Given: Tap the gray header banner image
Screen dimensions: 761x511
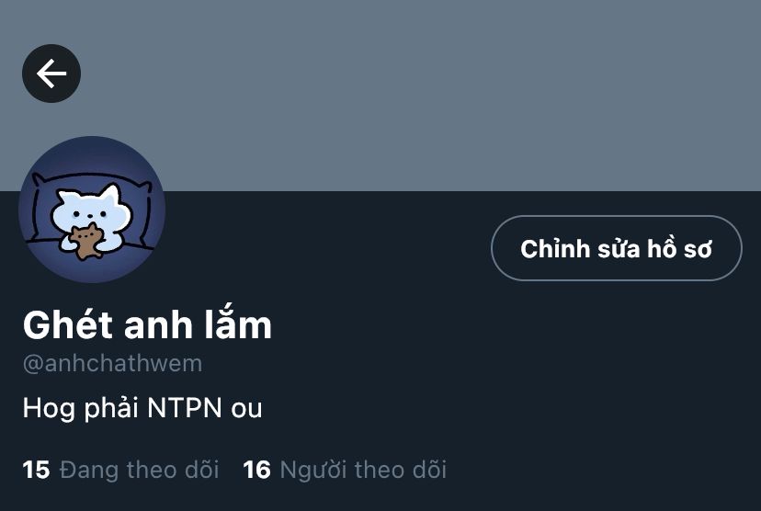Looking at the screenshot, I should [380, 96].
